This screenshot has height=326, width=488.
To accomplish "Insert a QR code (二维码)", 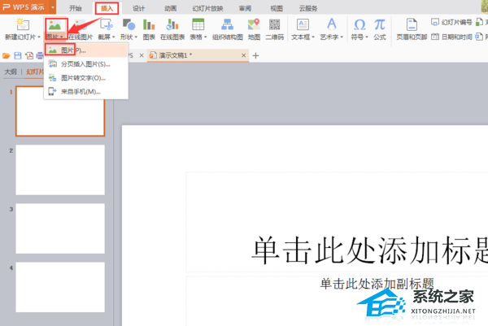I will pyautogui.click(x=276, y=30).
